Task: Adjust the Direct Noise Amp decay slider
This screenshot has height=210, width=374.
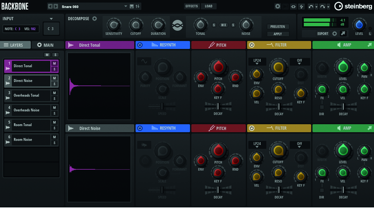Action: pos(343,190)
